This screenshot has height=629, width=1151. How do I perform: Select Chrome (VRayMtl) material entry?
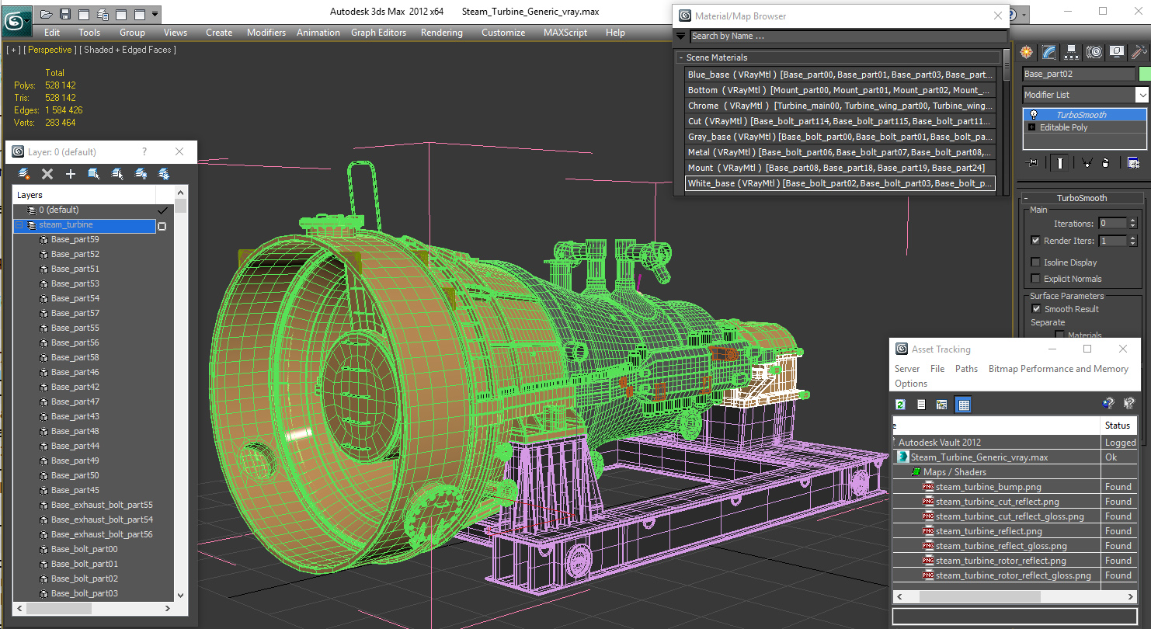pyautogui.click(x=840, y=106)
